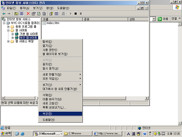182x137 pixels.
Task: Expand the 기본 웹 사이트 node
Action: pos(13,34)
